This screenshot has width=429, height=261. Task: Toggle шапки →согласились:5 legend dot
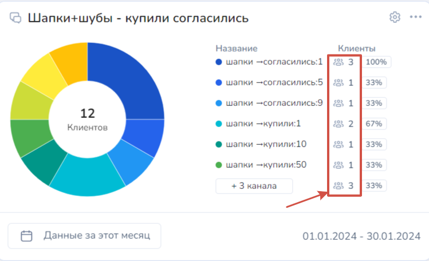[x=219, y=82]
